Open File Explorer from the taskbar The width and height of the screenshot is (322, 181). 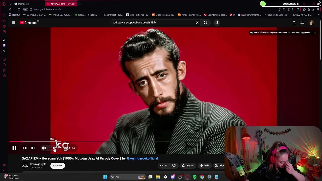pos(158,177)
